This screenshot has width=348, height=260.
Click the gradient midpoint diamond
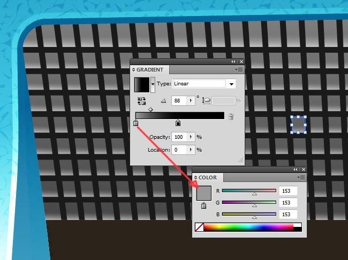coord(150,109)
